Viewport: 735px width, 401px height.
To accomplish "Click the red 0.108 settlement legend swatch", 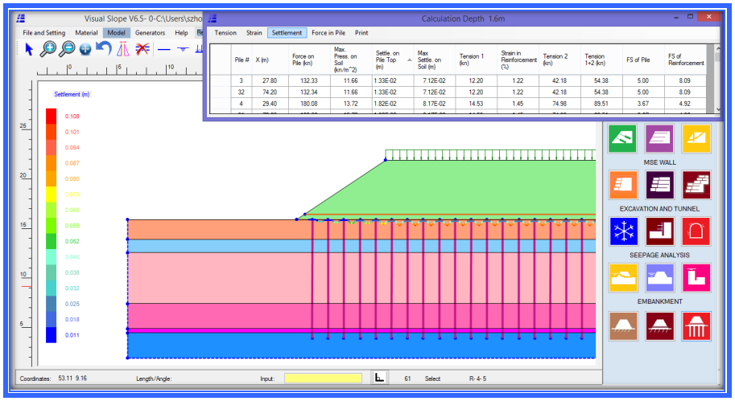I will click(x=51, y=116).
